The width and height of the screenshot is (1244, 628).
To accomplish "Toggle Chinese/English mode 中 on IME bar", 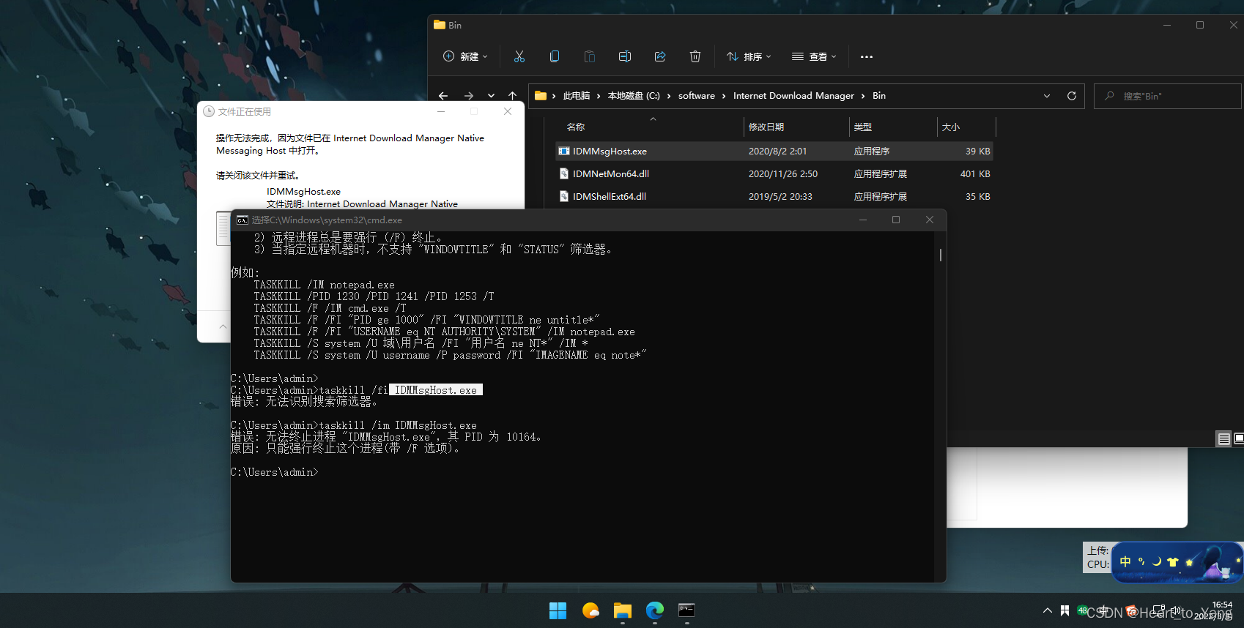I will pos(1125,561).
